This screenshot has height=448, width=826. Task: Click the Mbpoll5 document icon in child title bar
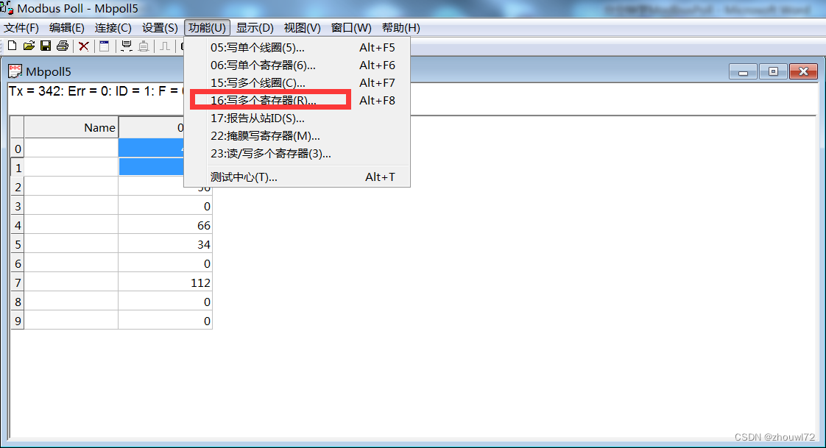[15, 71]
